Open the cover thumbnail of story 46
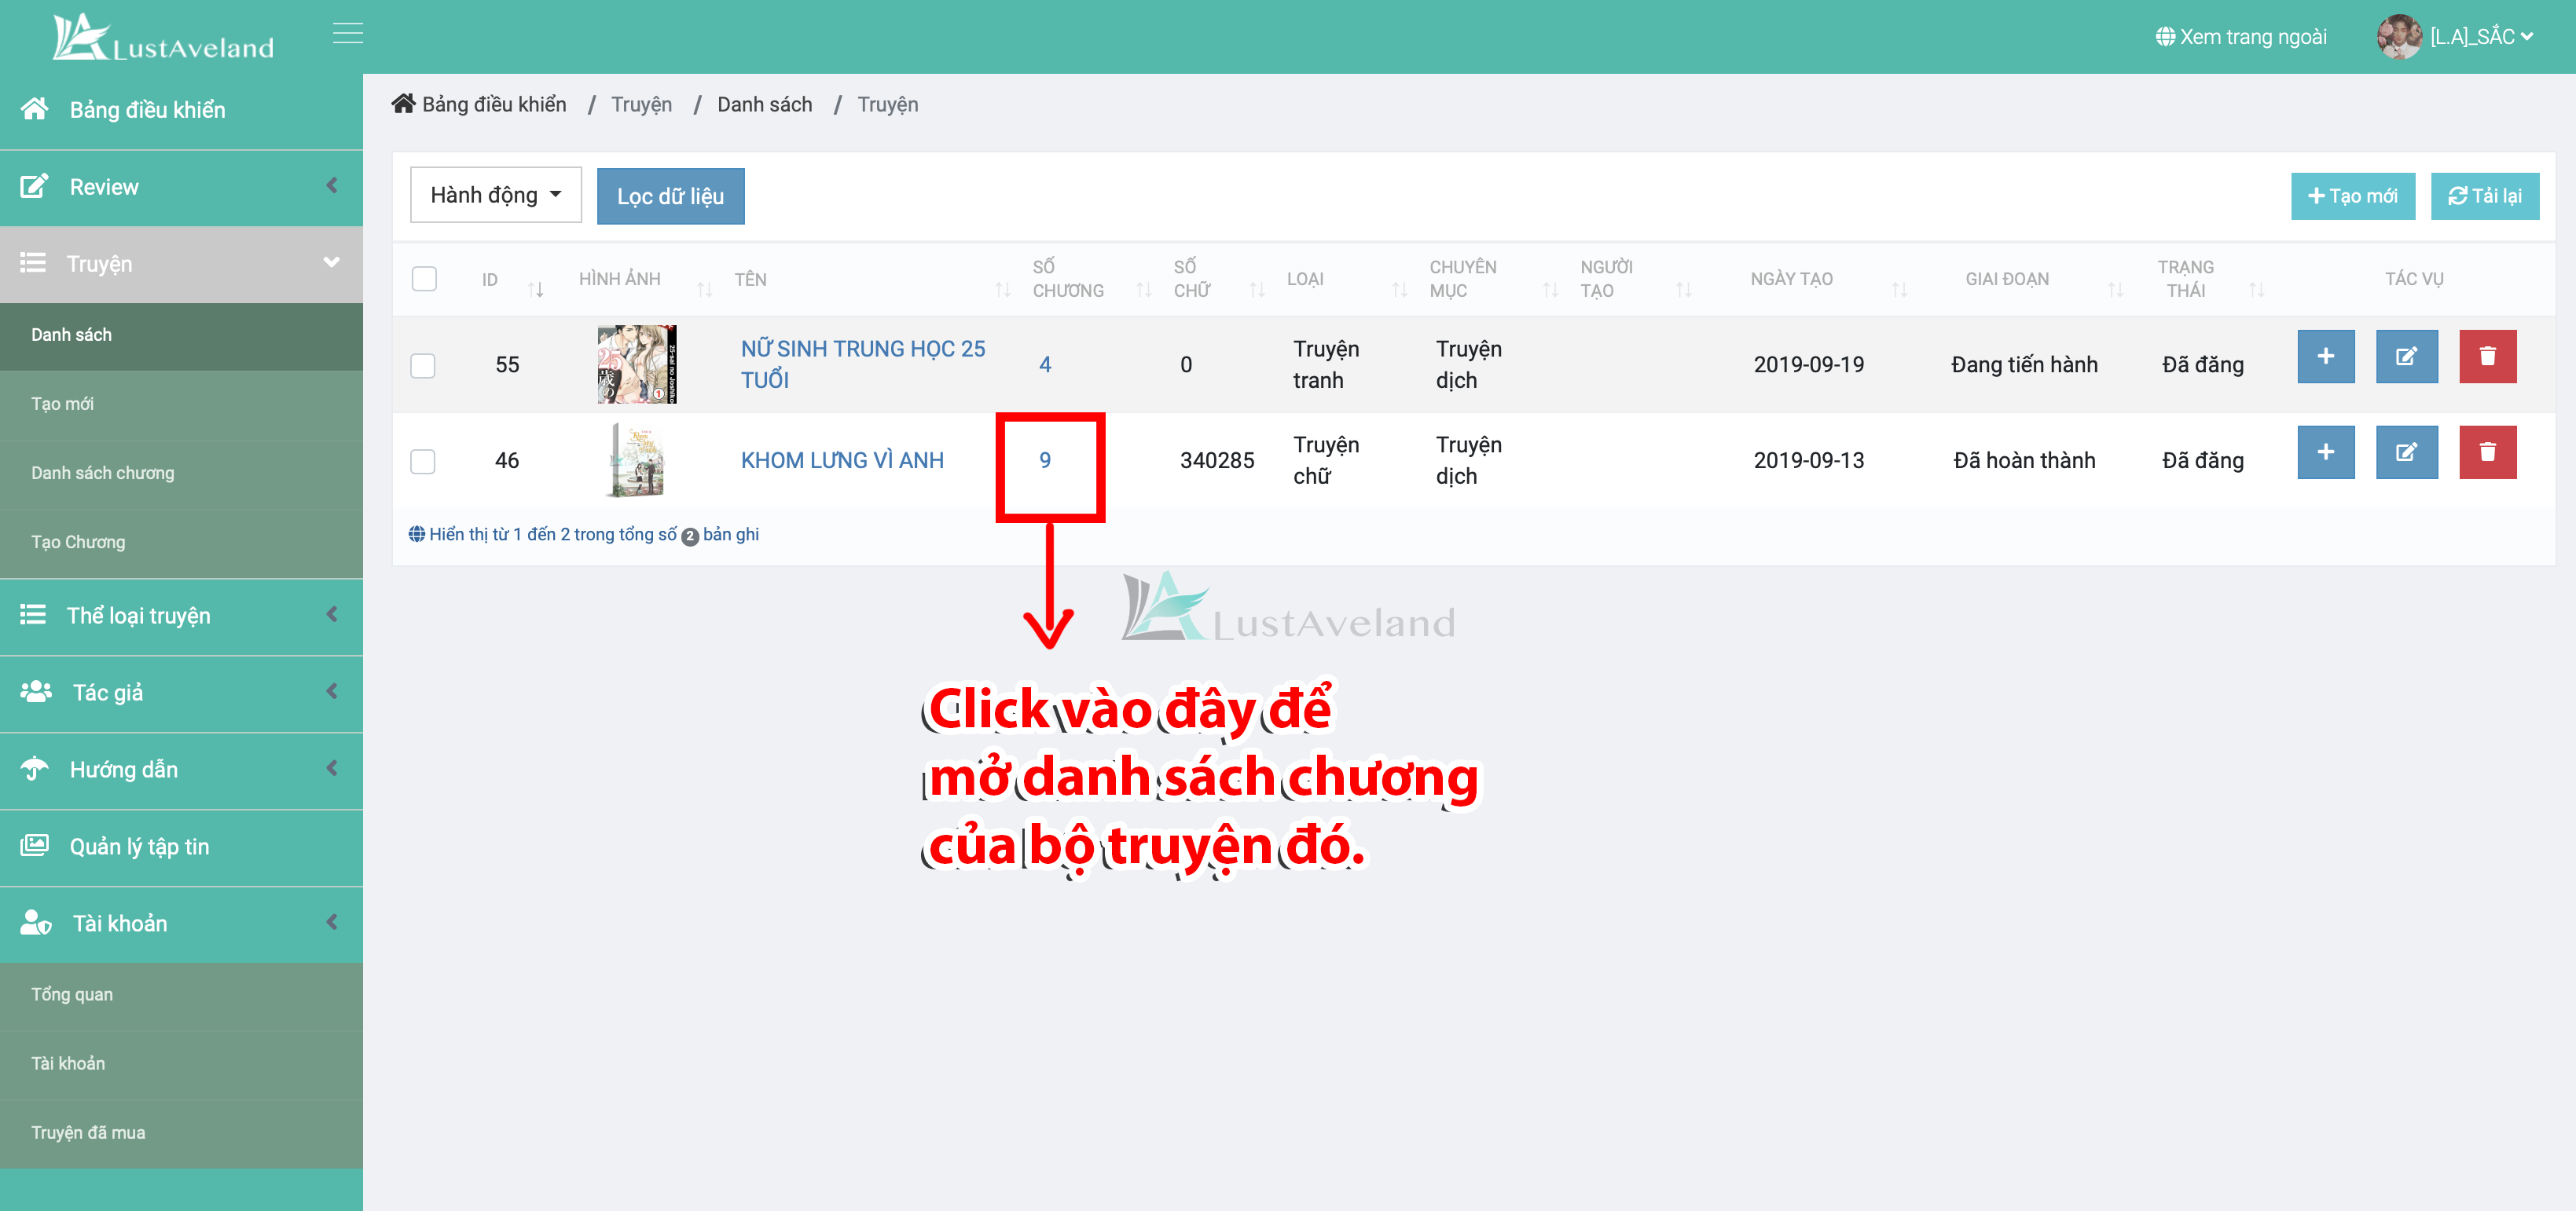This screenshot has width=2576, height=1211. tap(637, 459)
